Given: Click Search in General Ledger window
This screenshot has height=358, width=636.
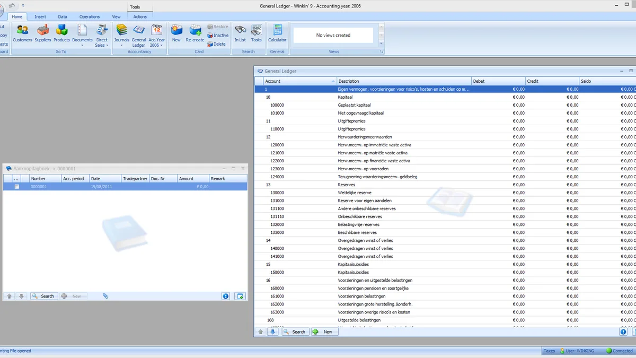Looking at the screenshot, I should tap(295, 331).
